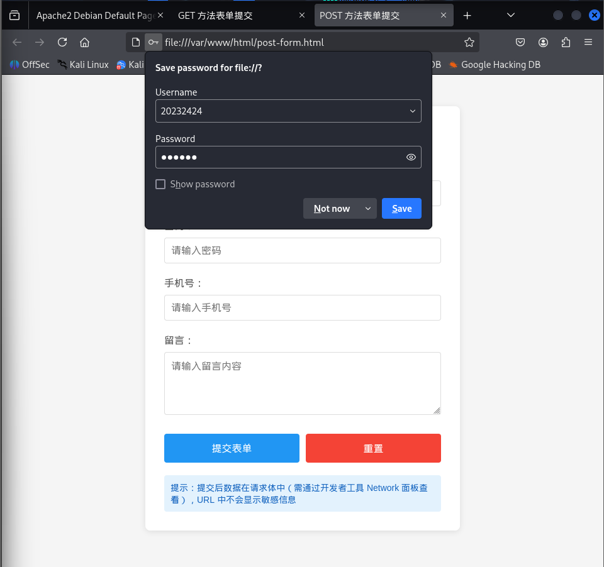Open the Firefox View icon top-left
The height and width of the screenshot is (567, 604).
[x=14, y=14]
